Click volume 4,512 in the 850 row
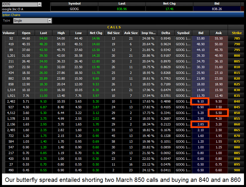The image size is (246, 187). pos(11,113)
